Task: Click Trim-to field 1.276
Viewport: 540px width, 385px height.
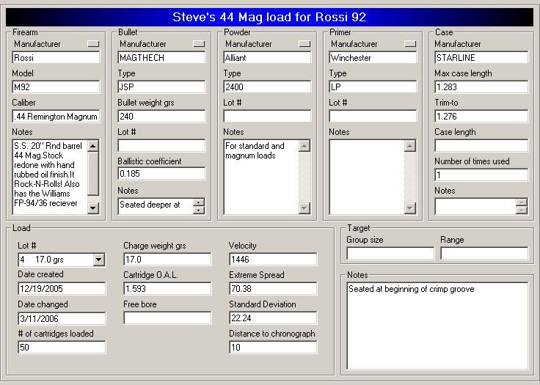Action: point(481,117)
